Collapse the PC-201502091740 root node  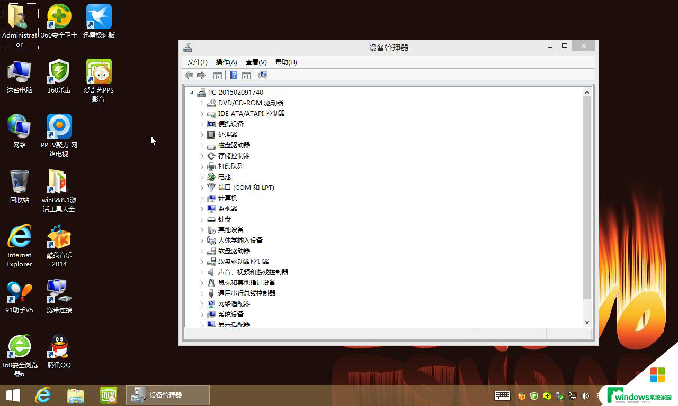[x=192, y=93]
